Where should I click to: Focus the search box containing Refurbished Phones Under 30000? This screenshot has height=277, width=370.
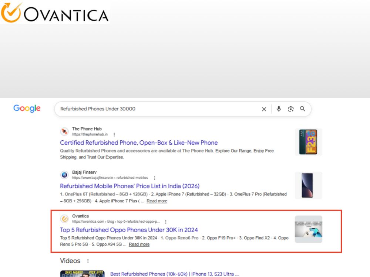point(183,109)
